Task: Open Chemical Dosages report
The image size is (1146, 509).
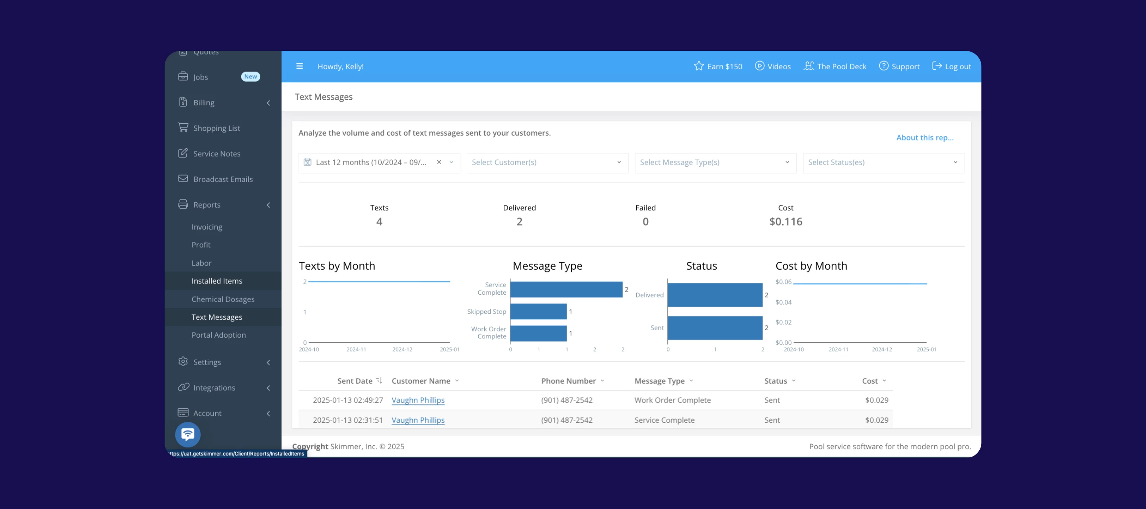Action: point(223,299)
